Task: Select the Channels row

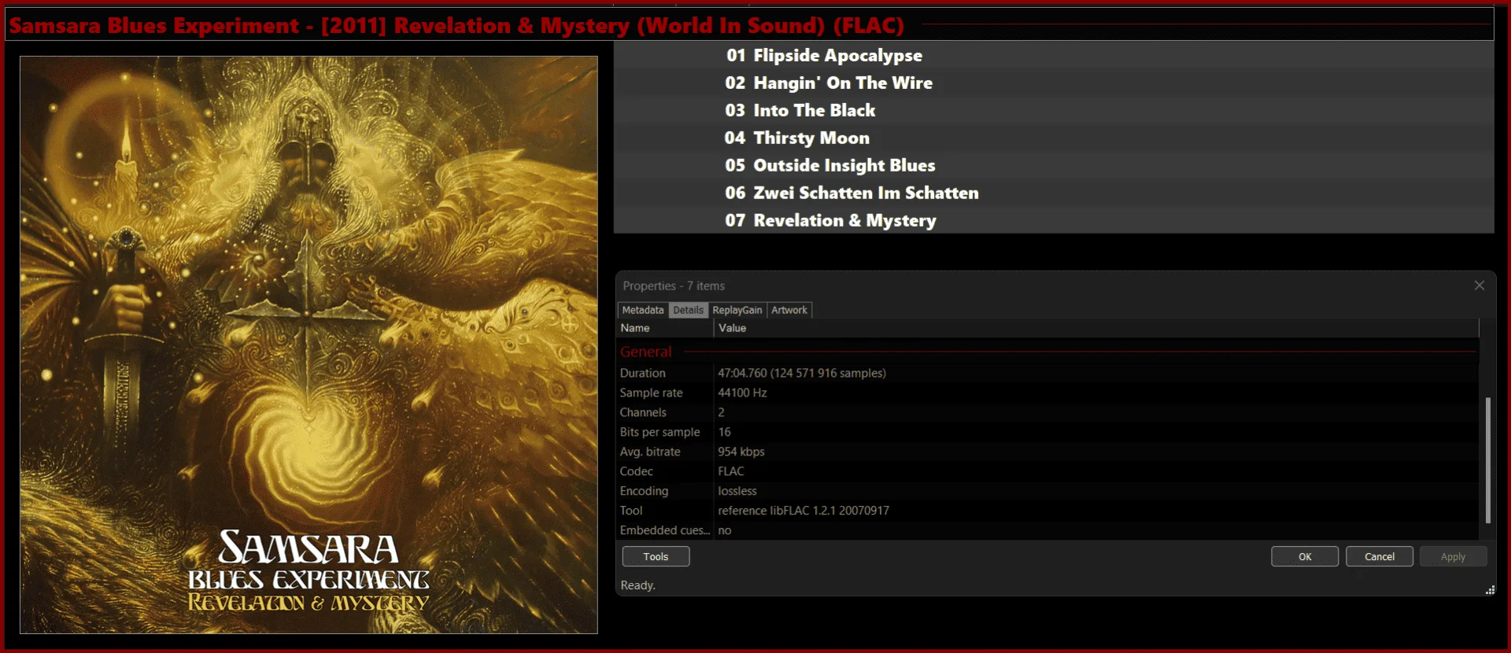Action: 1047,412
